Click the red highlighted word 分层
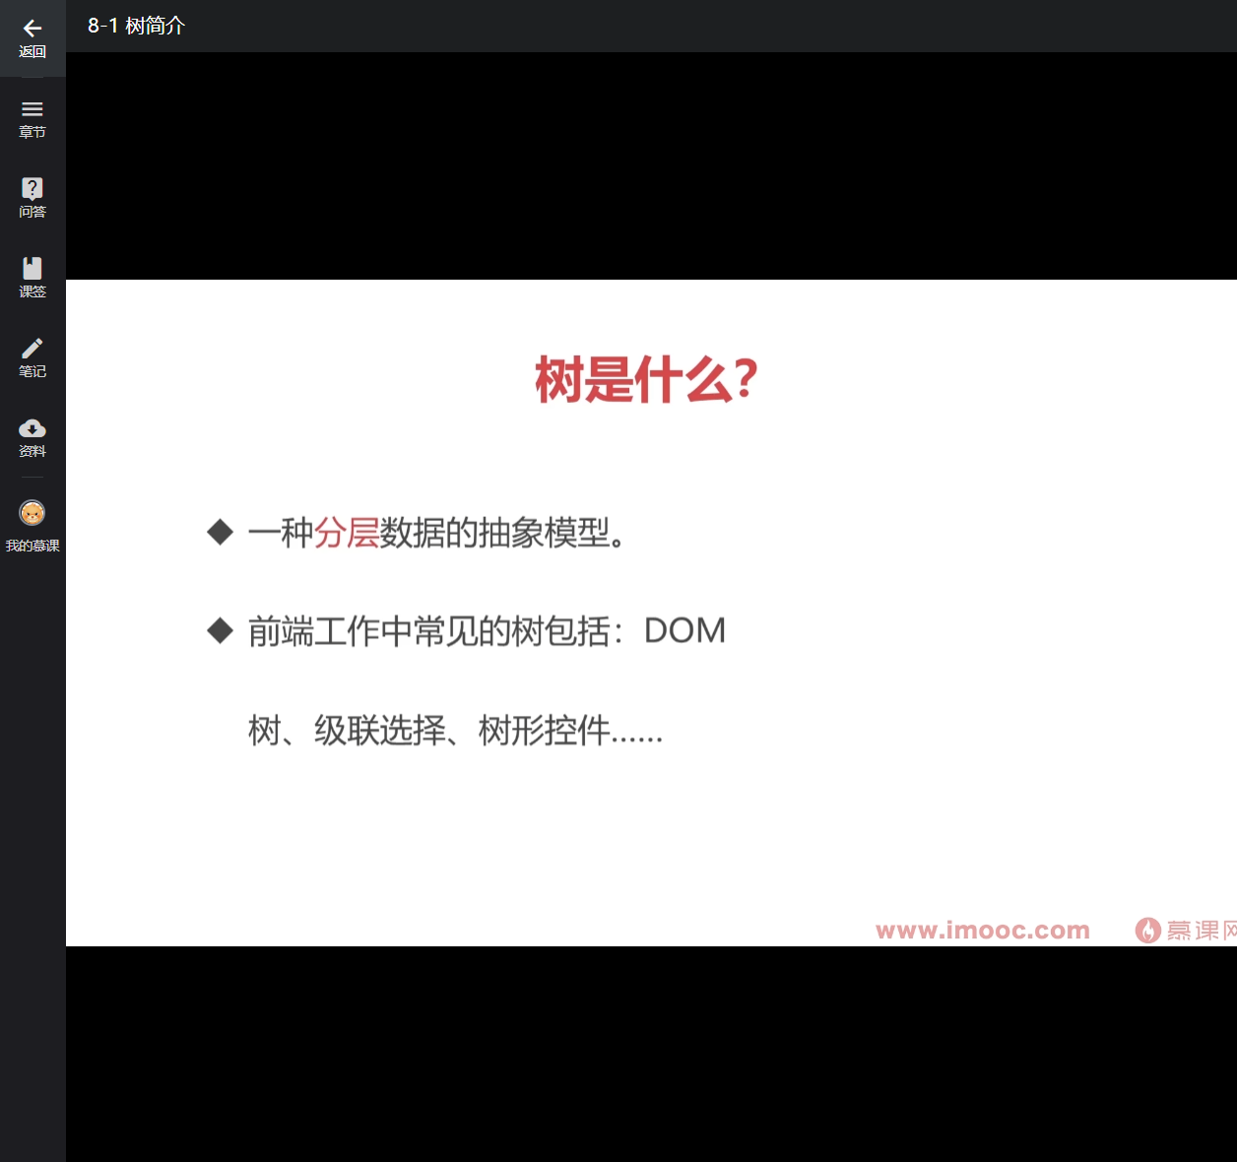 [x=346, y=533]
